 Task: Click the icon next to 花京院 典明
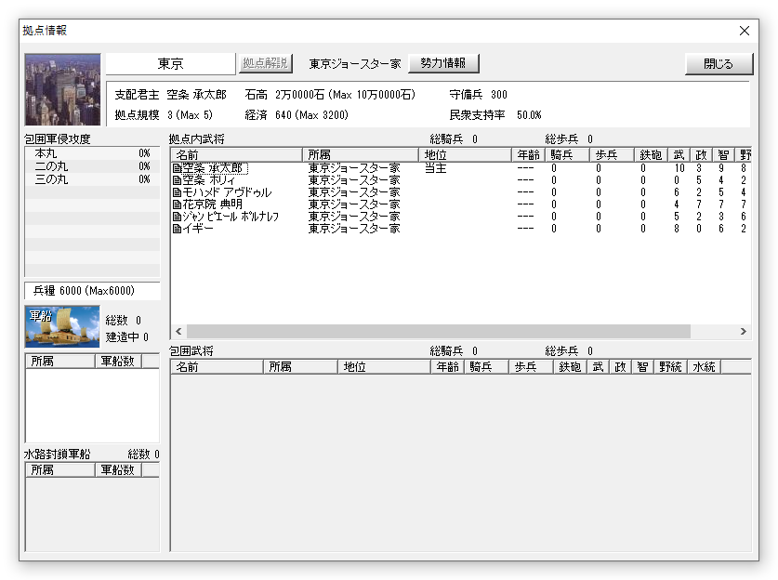click(x=177, y=204)
